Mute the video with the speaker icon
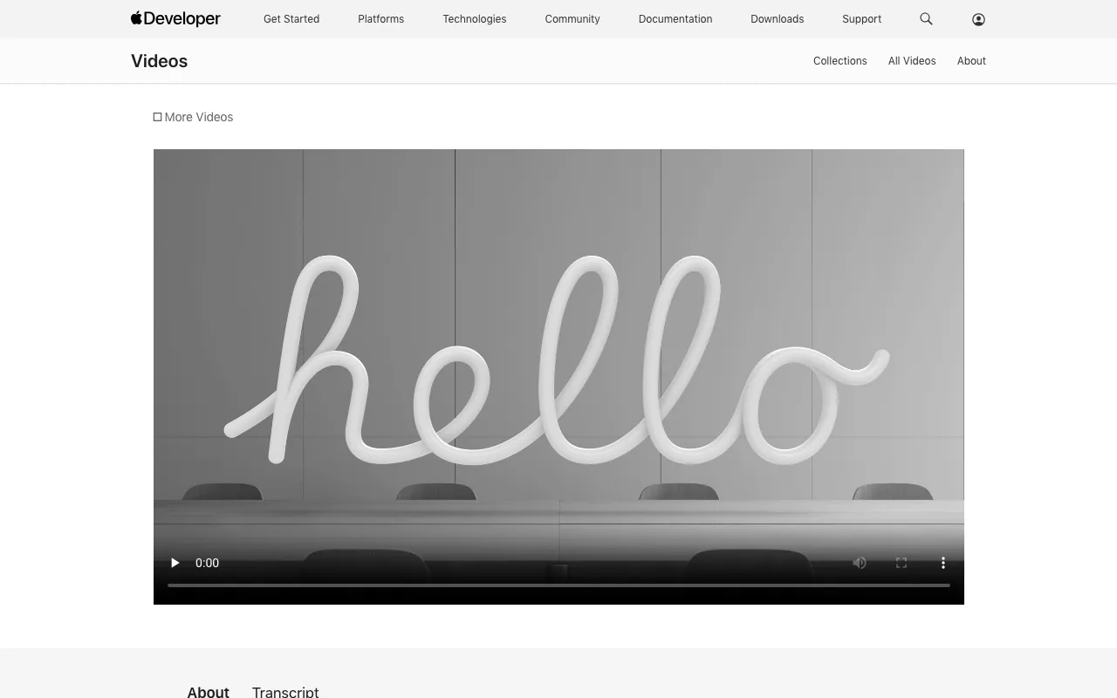This screenshot has width=1117, height=698. point(860,563)
